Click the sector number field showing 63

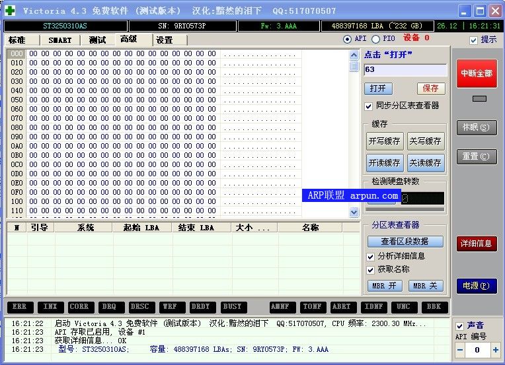click(405, 70)
